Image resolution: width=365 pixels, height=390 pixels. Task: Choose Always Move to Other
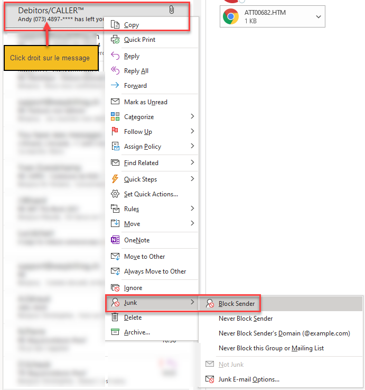pos(155,271)
